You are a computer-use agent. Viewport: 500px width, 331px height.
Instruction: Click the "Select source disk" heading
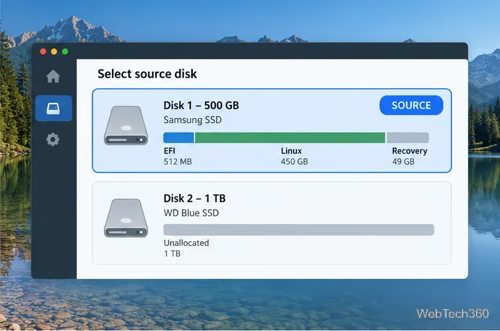147,74
